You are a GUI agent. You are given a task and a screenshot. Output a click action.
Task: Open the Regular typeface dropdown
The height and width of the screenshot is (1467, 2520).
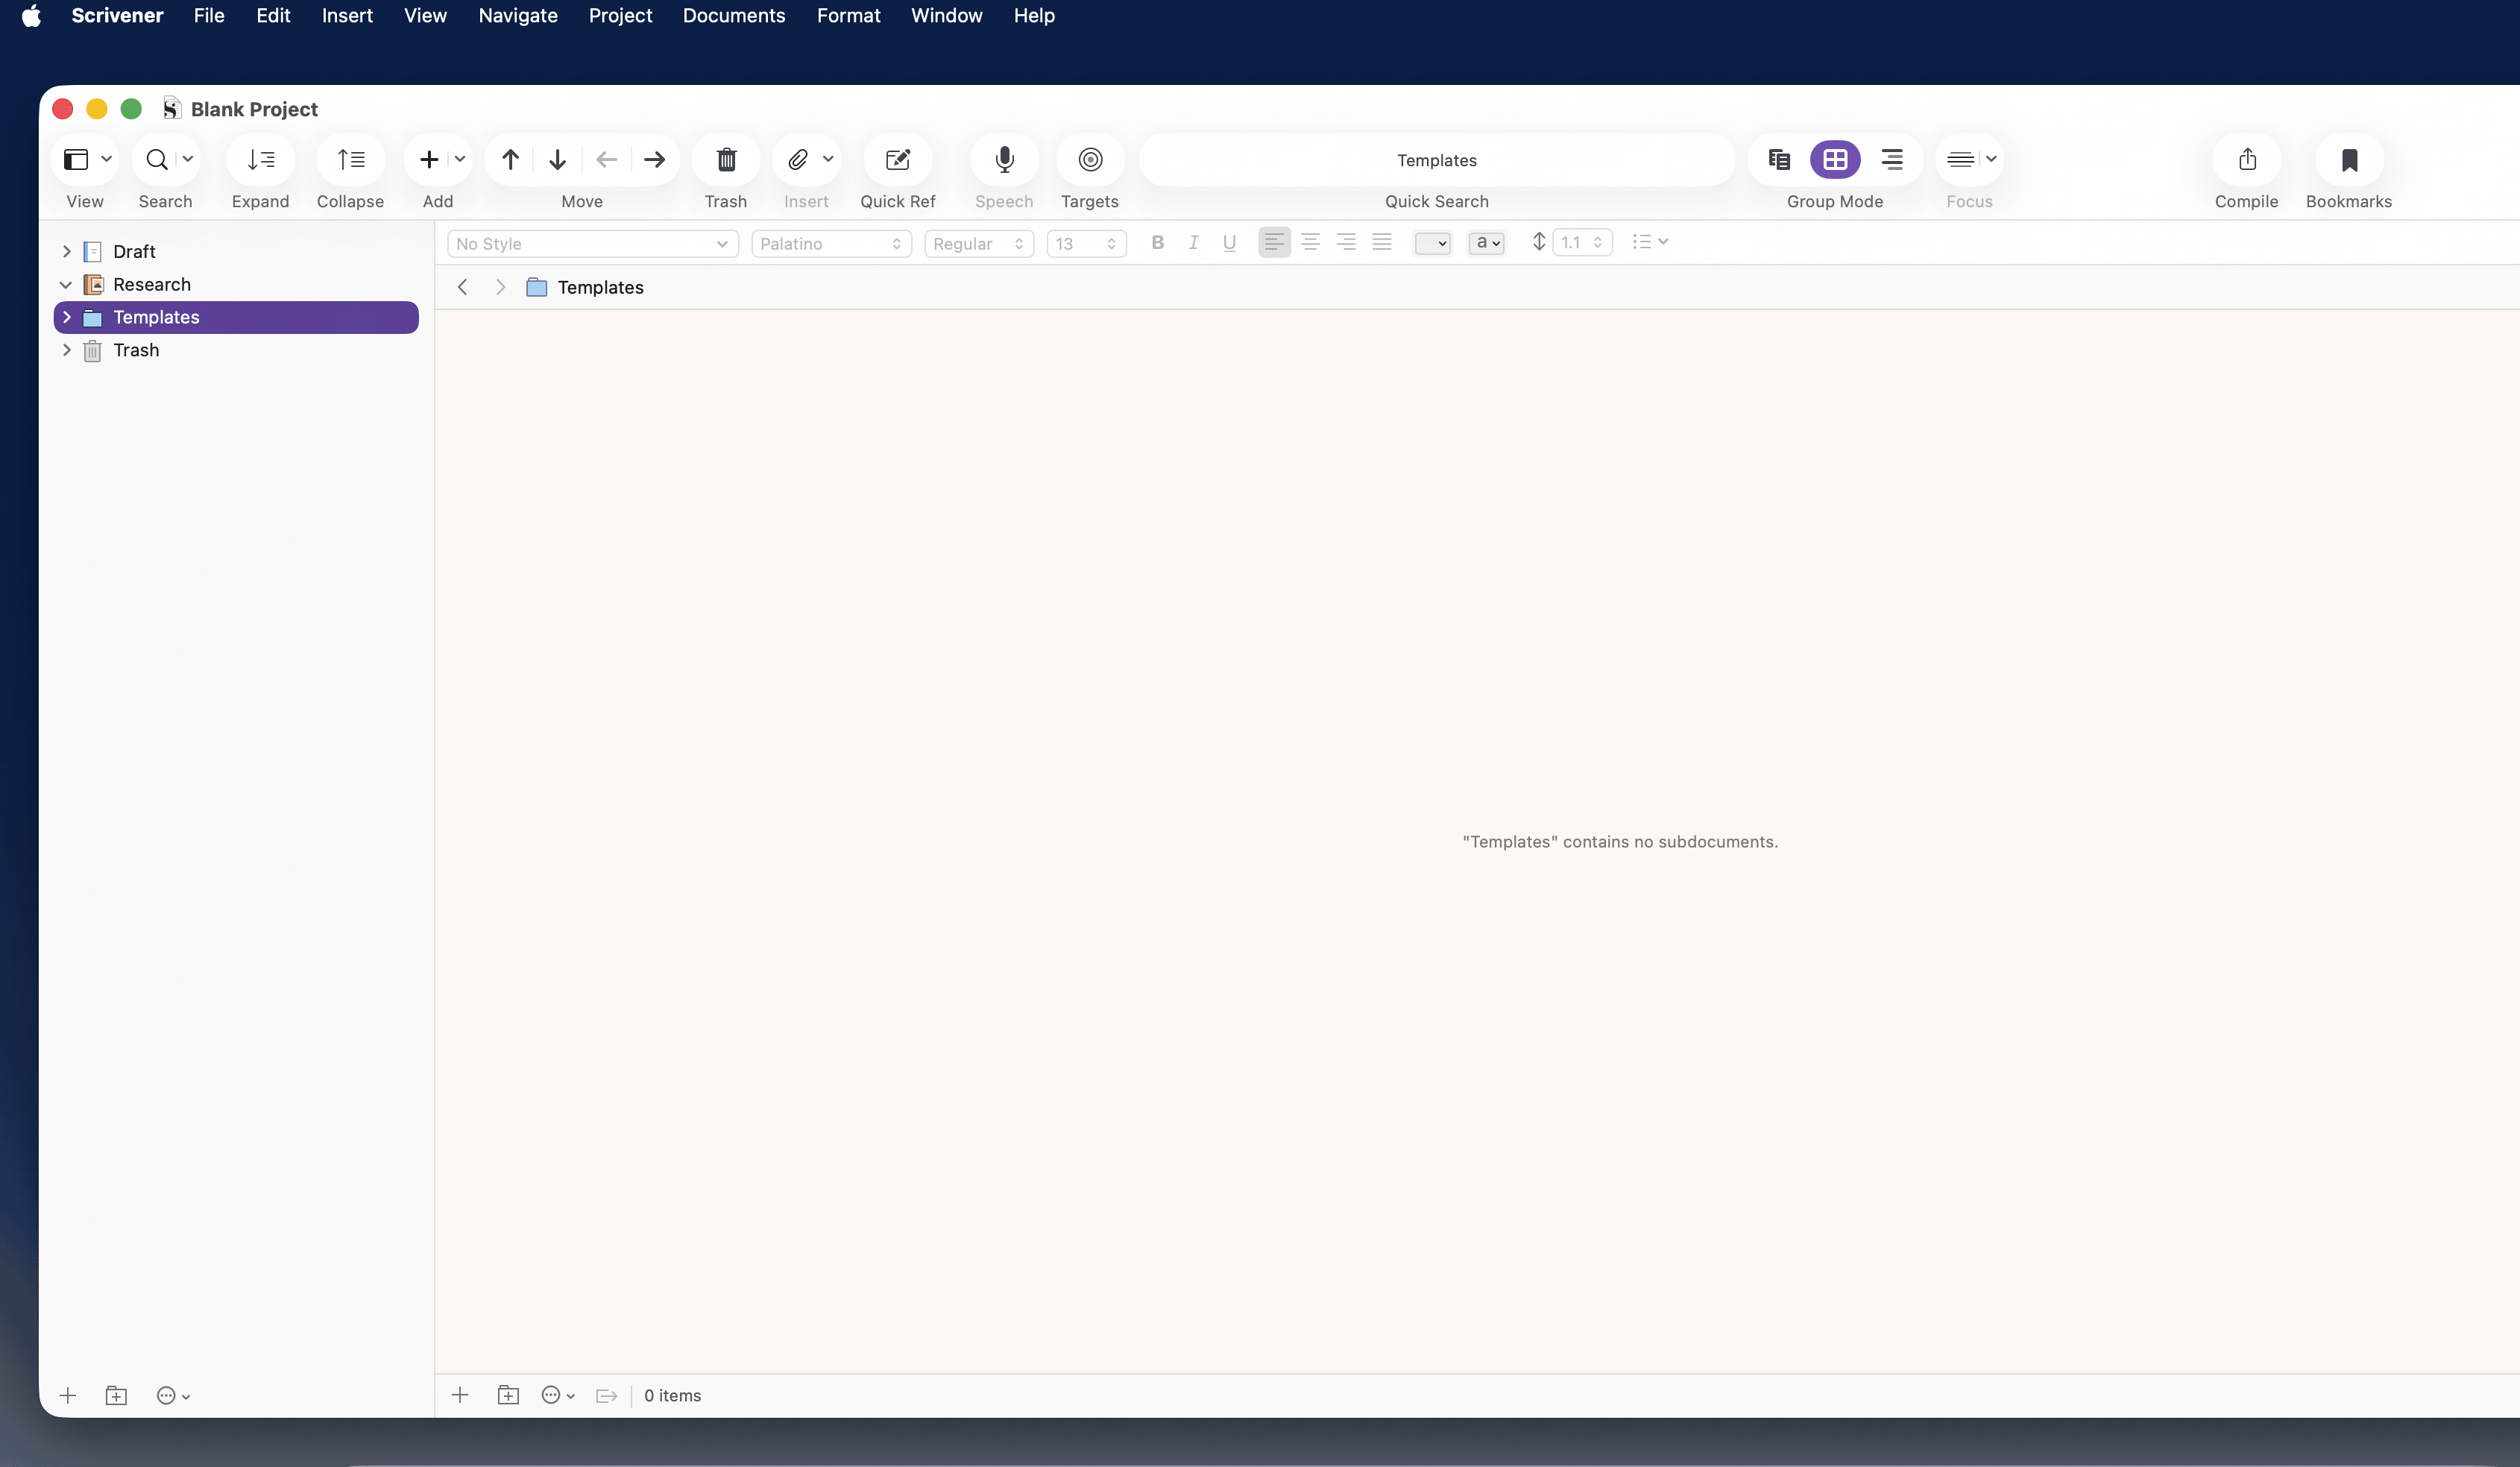pyautogui.click(x=979, y=243)
